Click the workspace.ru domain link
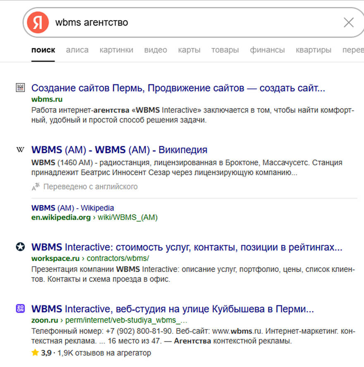The image size is (364, 367). (x=55, y=258)
